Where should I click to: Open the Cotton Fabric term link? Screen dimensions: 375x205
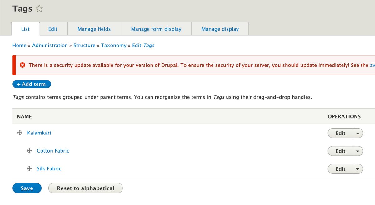click(x=53, y=151)
